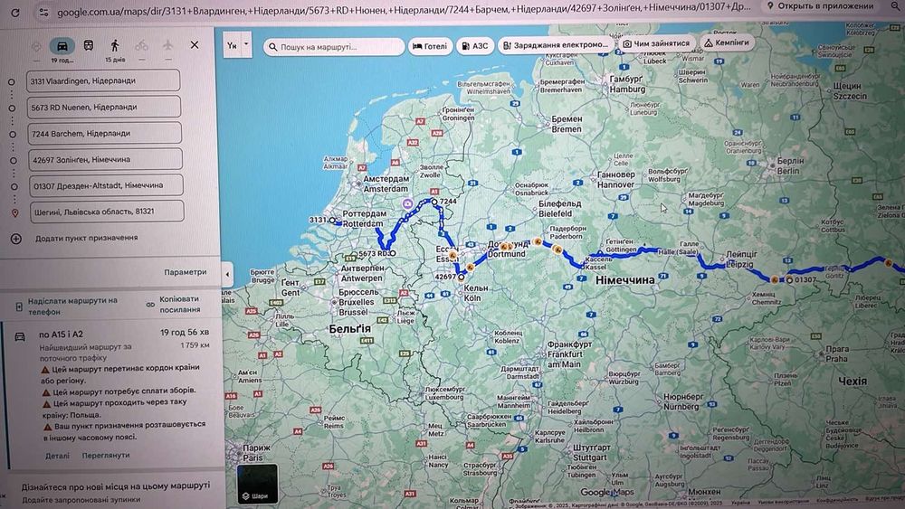Click the phone icon beside 'Надіслати маршрути'
The image size is (905, 509).
[19, 306]
